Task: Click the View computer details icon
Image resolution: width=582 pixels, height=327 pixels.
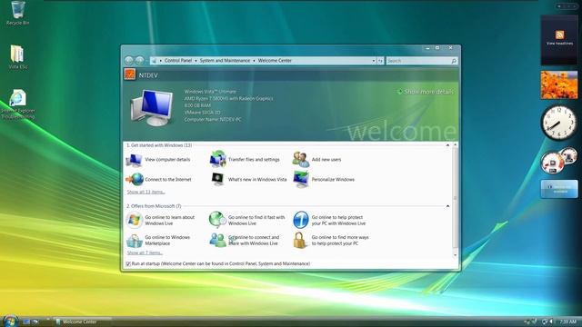Action: coord(134,160)
